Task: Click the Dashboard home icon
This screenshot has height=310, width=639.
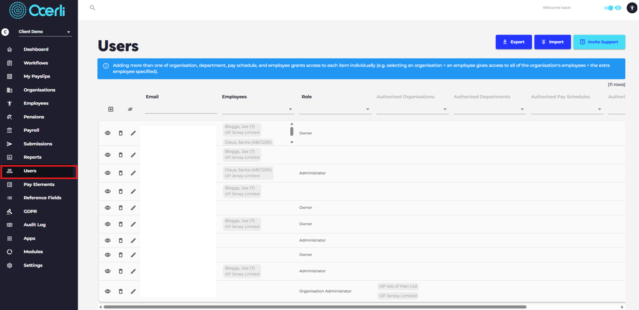Action: (x=10, y=49)
